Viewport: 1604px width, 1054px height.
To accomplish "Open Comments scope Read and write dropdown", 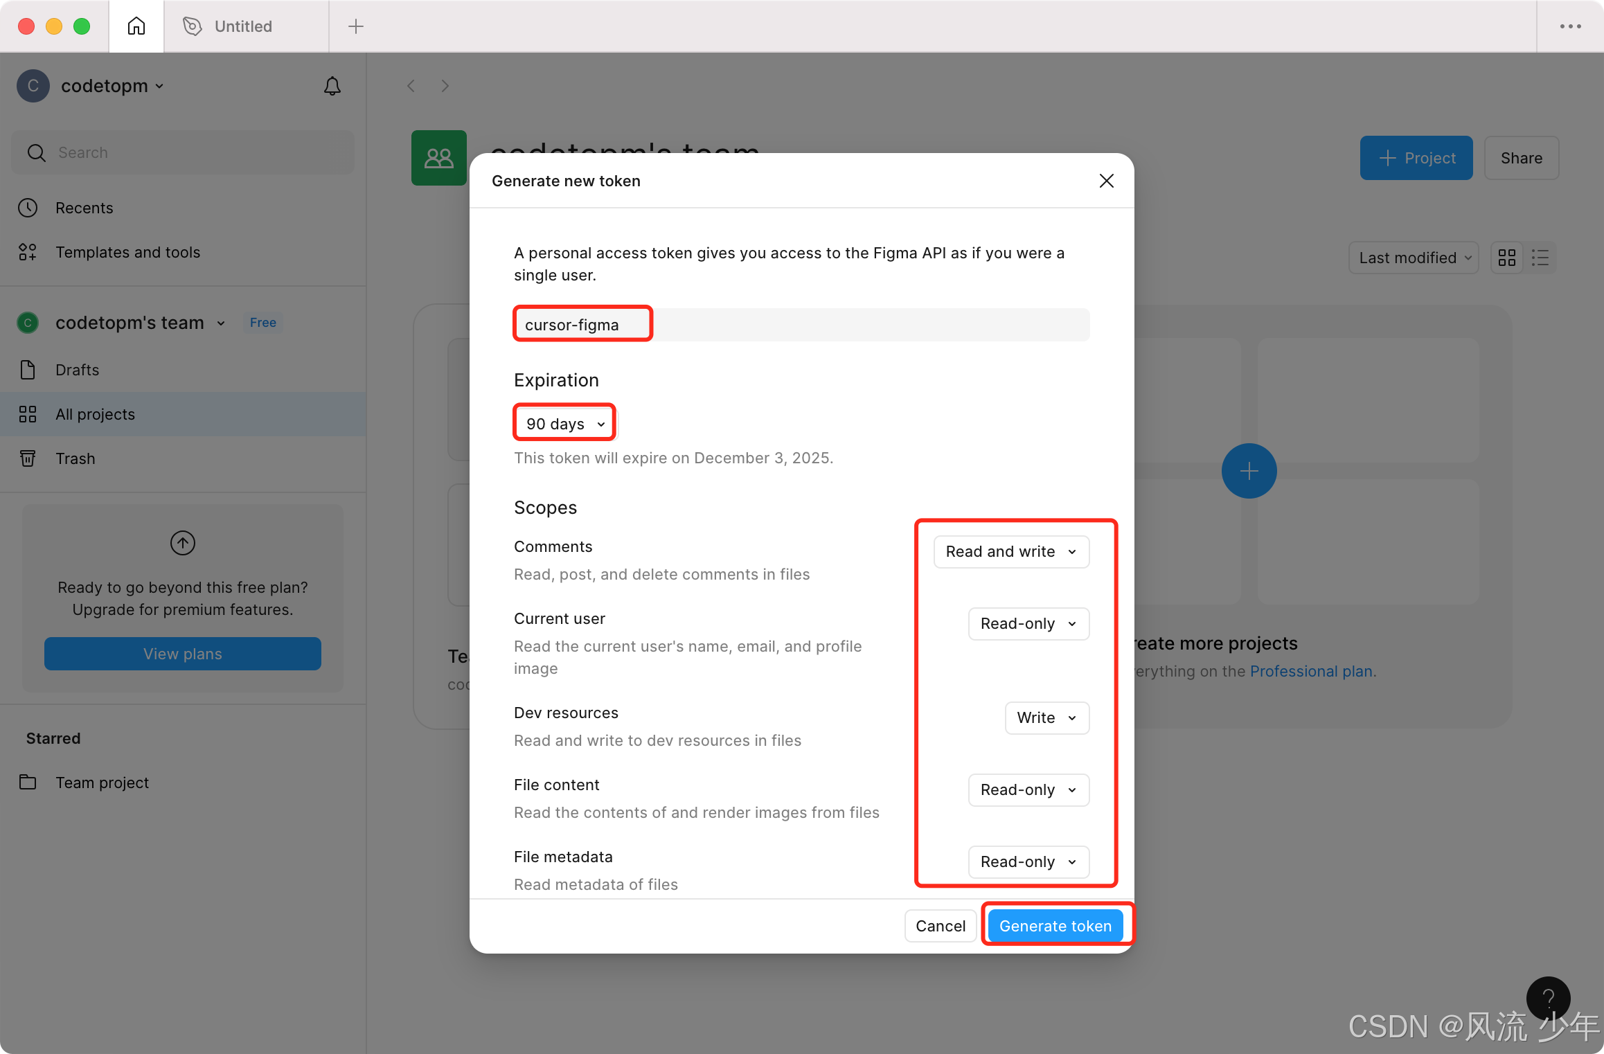I will click(x=1011, y=551).
